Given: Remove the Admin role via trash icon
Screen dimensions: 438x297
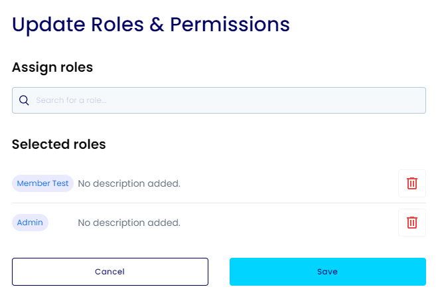Looking at the screenshot, I should (411, 223).
